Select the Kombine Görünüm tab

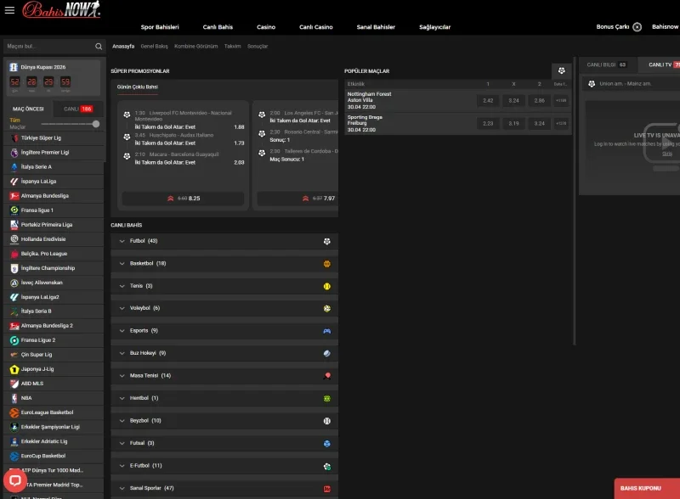click(196, 47)
